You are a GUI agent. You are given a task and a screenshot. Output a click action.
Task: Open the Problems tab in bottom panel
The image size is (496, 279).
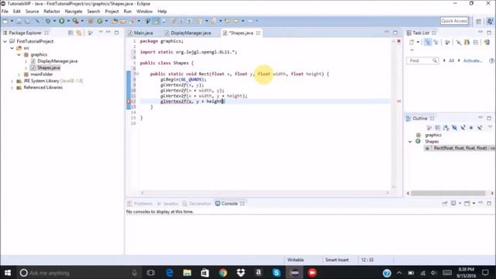click(x=139, y=203)
